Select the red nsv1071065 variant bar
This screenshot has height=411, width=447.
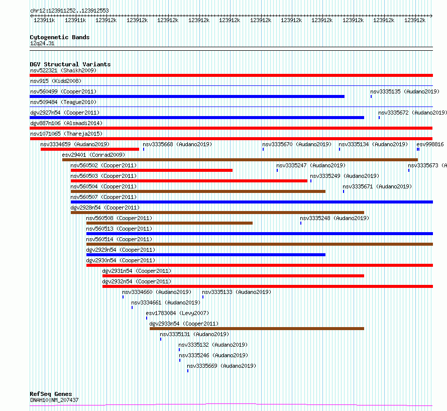point(231,139)
